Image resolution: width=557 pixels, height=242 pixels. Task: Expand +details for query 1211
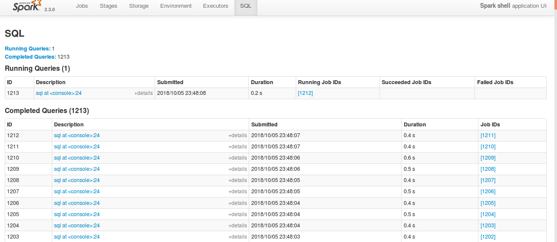pos(238,147)
